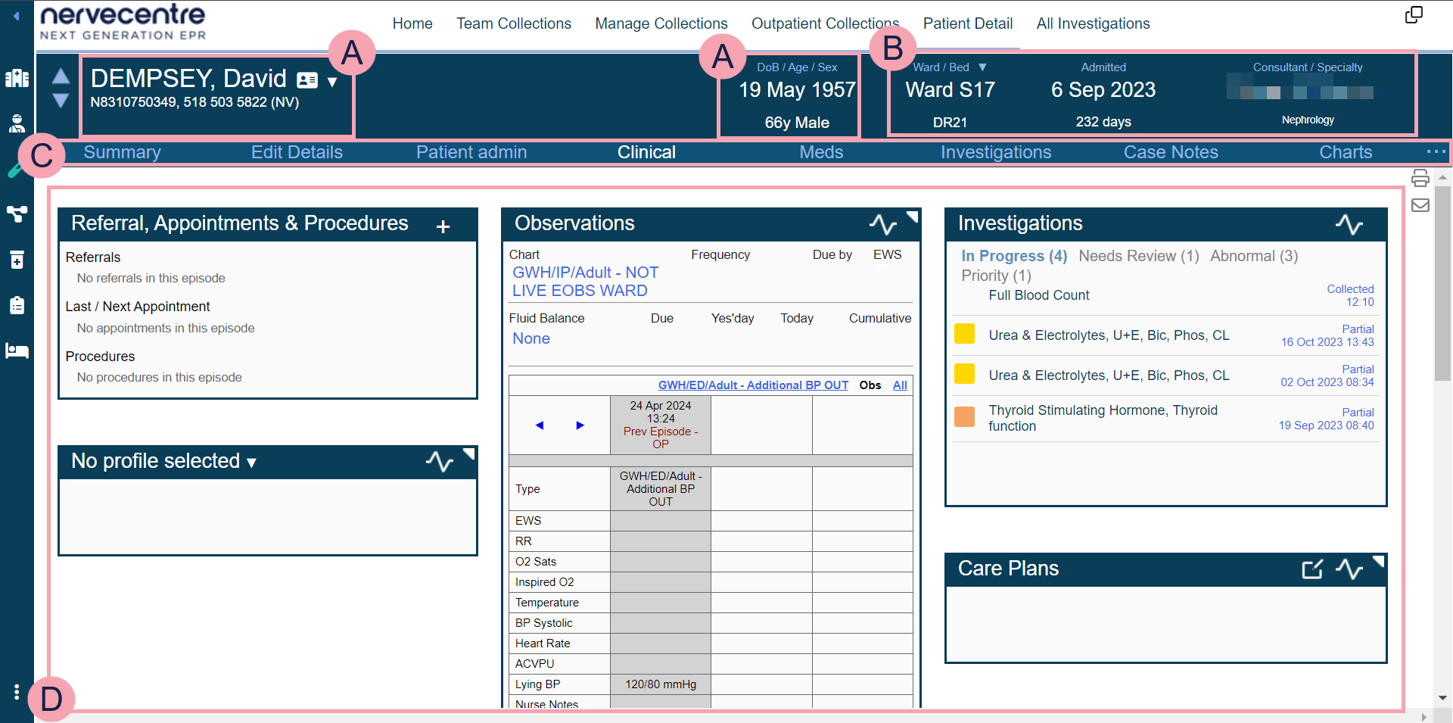Switch to the Meds tab
This screenshot has width=1453, height=723.
click(821, 152)
